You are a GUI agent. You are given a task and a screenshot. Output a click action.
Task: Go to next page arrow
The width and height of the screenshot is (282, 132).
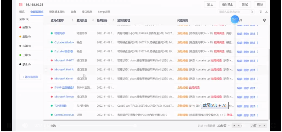[260, 126]
